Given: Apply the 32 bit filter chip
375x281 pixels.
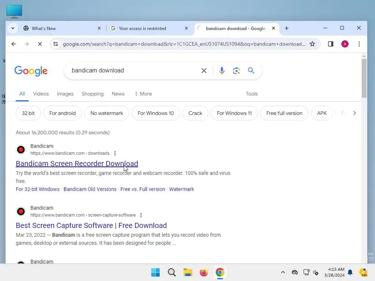Looking at the screenshot, I should click(x=28, y=113).
